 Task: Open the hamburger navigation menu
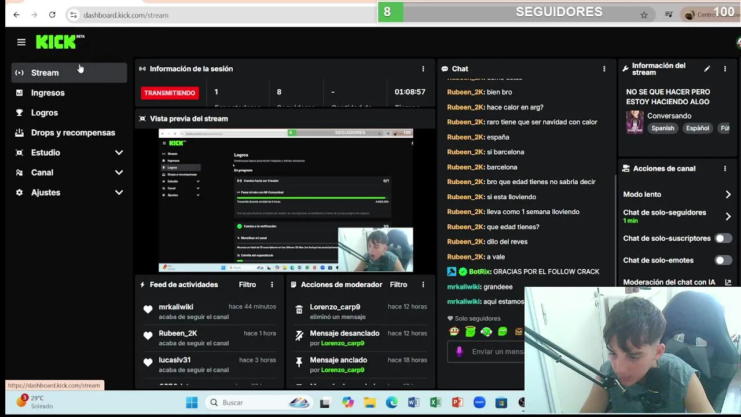click(x=21, y=42)
